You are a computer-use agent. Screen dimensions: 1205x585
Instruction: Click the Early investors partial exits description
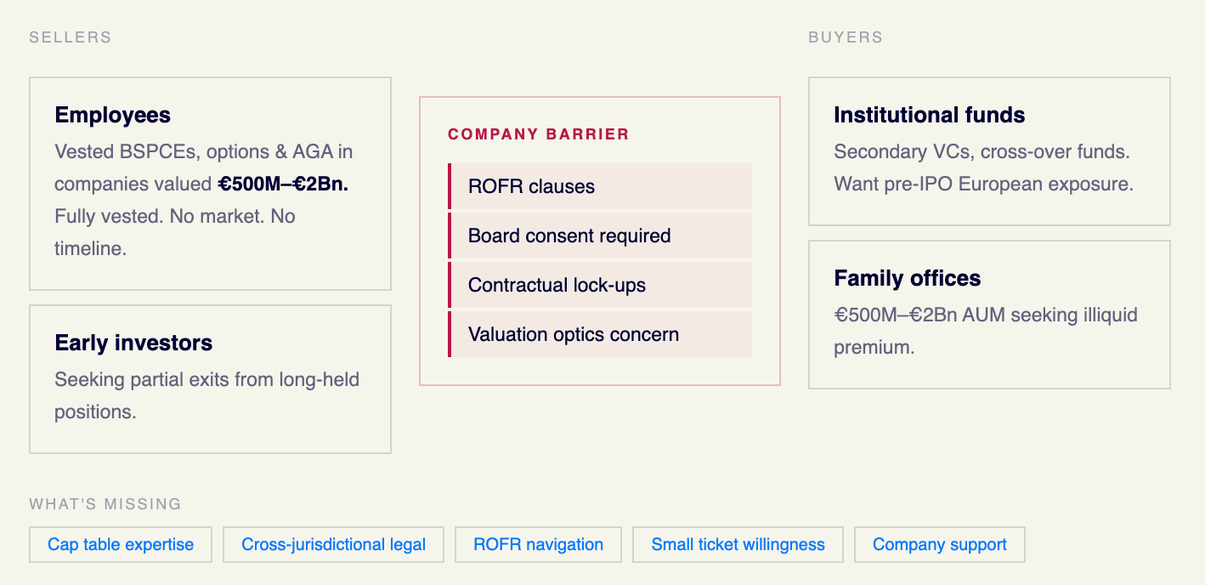[x=207, y=395]
